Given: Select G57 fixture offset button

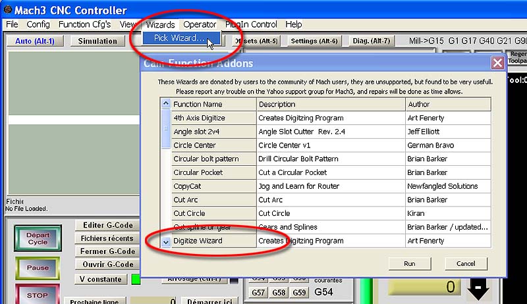Looking at the screenshot, I should [x=258, y=292].
